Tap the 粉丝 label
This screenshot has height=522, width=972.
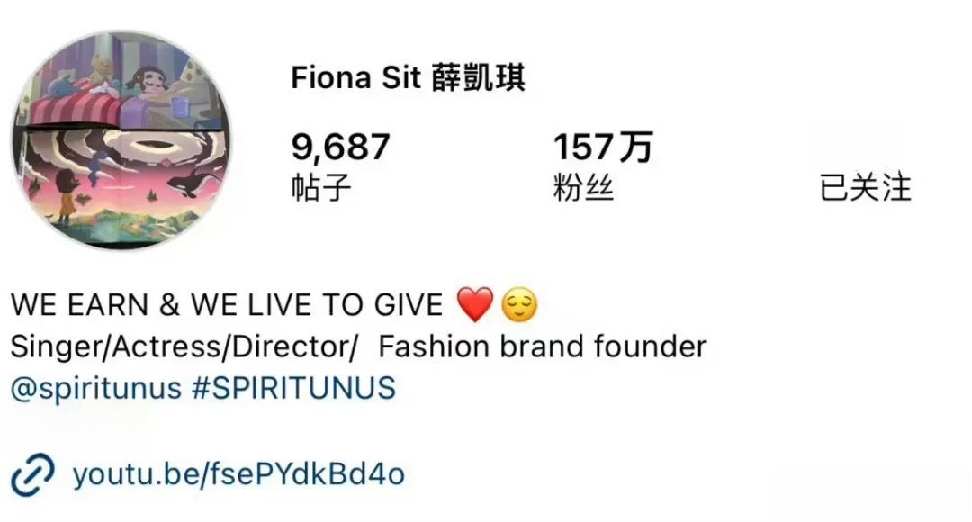(x=583, y=187)
